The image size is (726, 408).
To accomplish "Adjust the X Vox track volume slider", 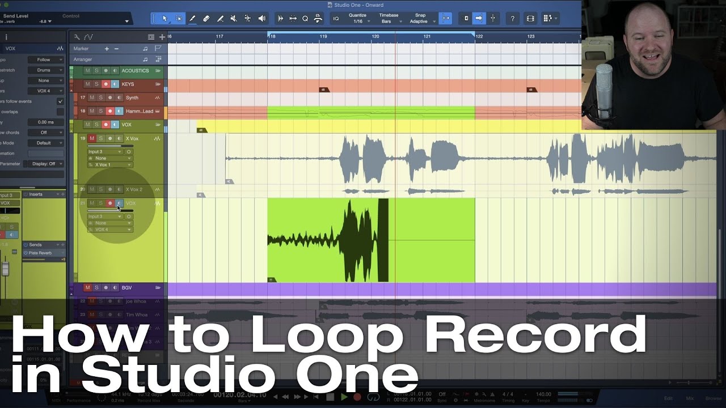I will [x=111, y=146].
